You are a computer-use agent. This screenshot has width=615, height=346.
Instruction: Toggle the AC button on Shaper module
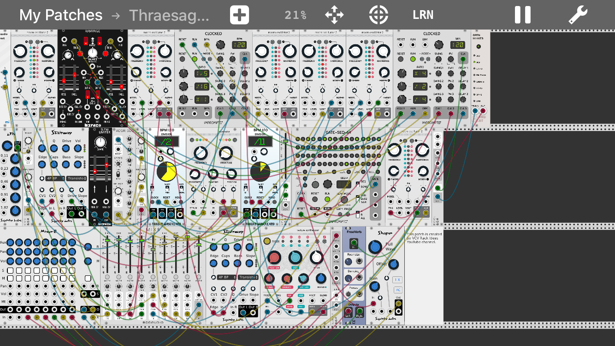click(x=397, y=290)
